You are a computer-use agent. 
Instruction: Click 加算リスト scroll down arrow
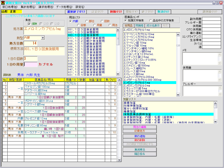[x=216, y=121]
